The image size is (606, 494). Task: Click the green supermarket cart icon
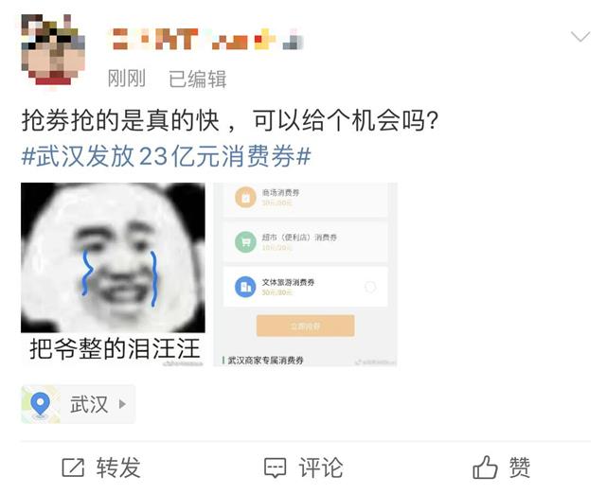245,242
